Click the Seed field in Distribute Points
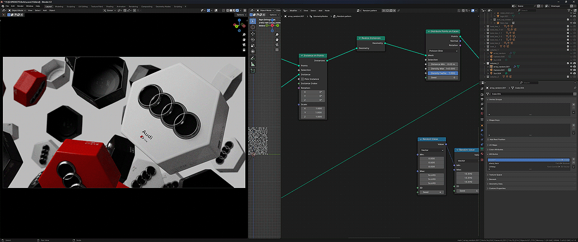Image resolution: width=578 pixels, height=242 pixels. coord(443,78)
